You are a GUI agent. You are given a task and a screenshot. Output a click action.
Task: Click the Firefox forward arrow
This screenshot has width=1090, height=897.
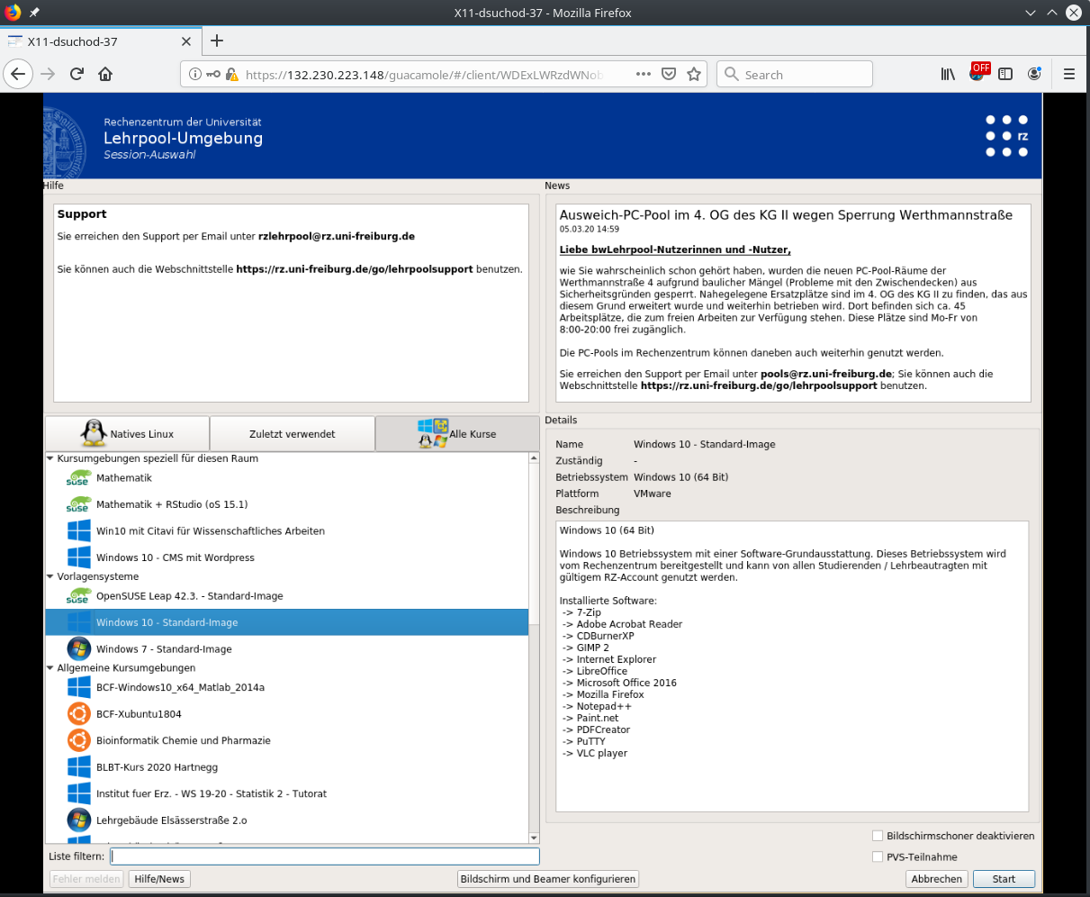pyautogui.click(x=49, y=75)
